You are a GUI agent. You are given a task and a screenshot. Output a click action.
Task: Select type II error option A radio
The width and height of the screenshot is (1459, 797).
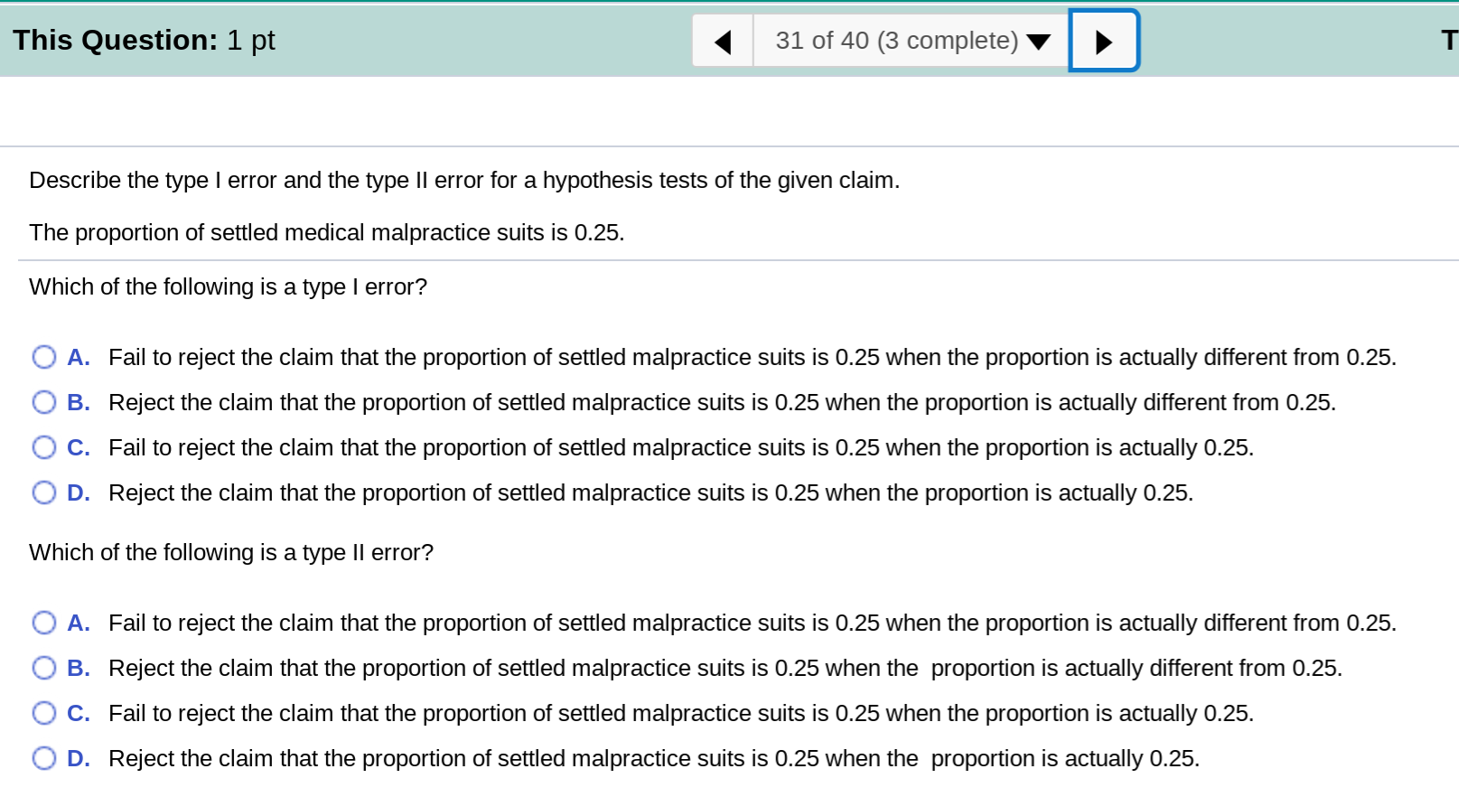point(44,623)
